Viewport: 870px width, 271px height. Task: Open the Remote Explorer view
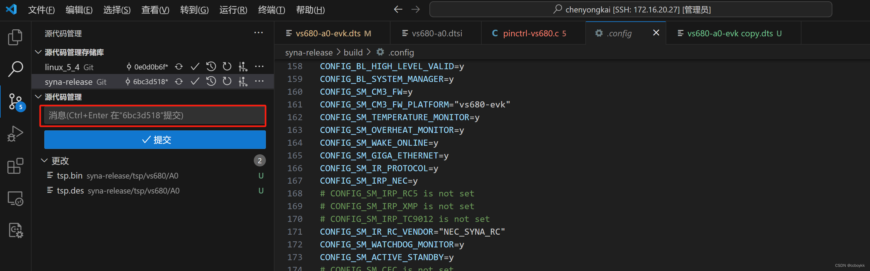point(15,198)
